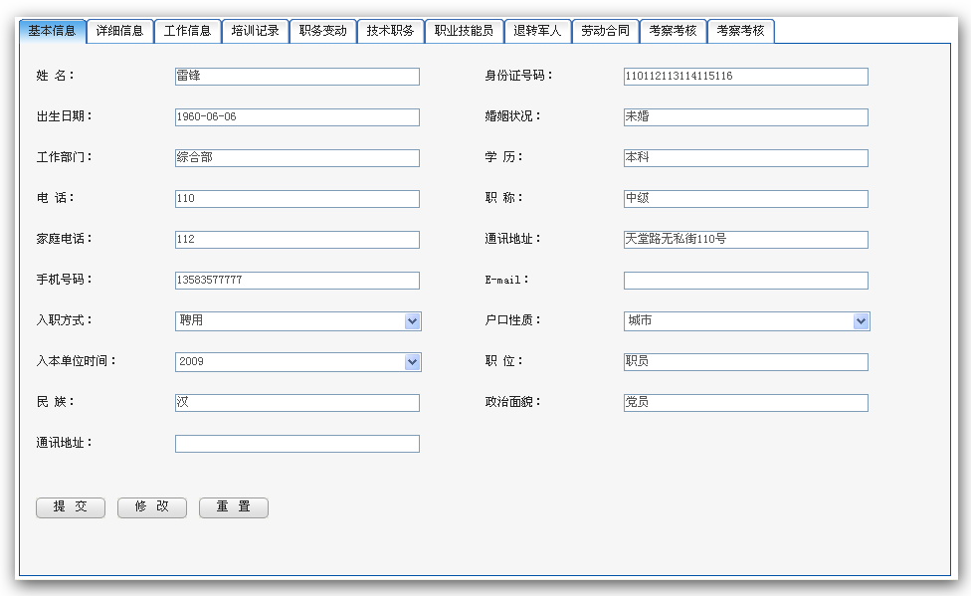Click the 手机号码 field with 13583577777
The image size is (971, 596).
pyautogui.click(x=295, y=280)
